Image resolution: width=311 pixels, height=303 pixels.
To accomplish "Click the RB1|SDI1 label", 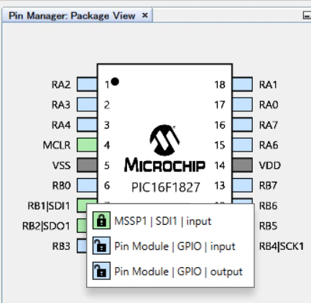I will (x=49, y=206).
